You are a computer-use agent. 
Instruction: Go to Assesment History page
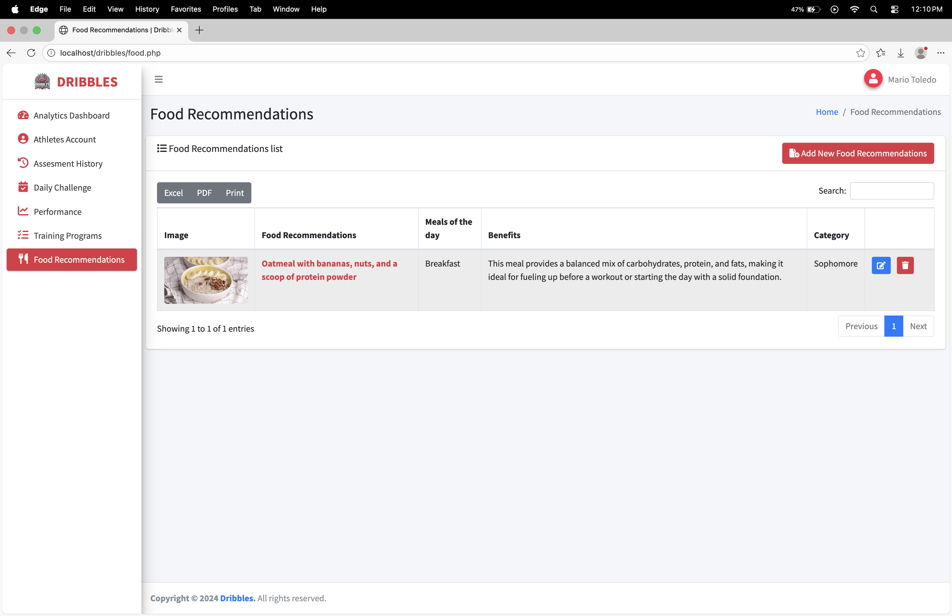(68, 164)
